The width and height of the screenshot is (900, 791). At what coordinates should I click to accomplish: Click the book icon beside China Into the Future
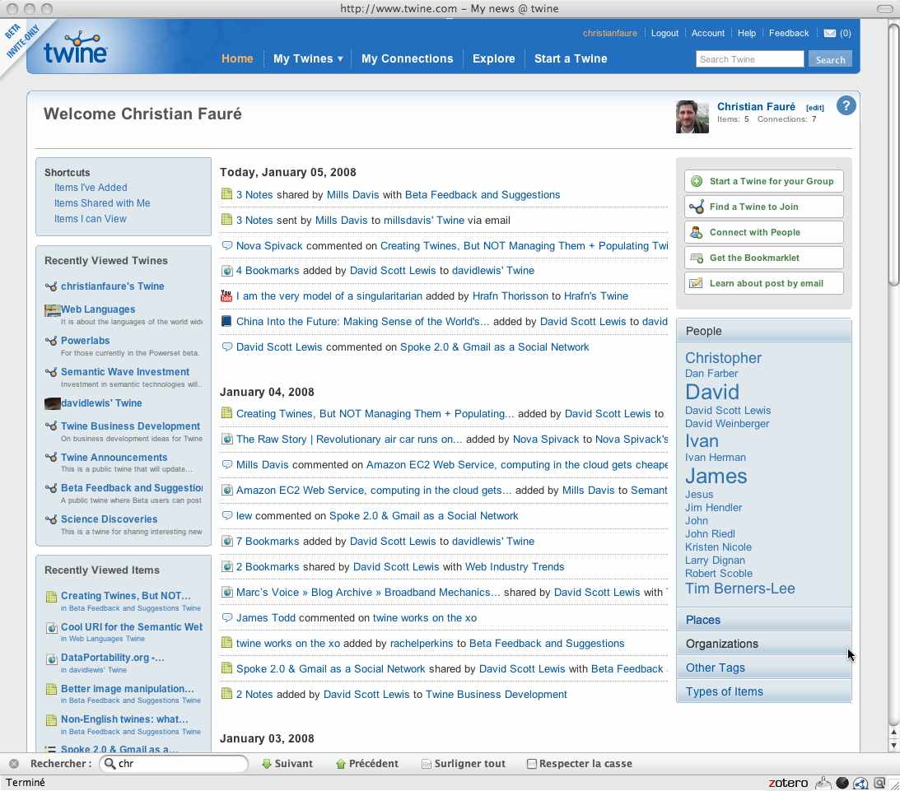(226, 321)
